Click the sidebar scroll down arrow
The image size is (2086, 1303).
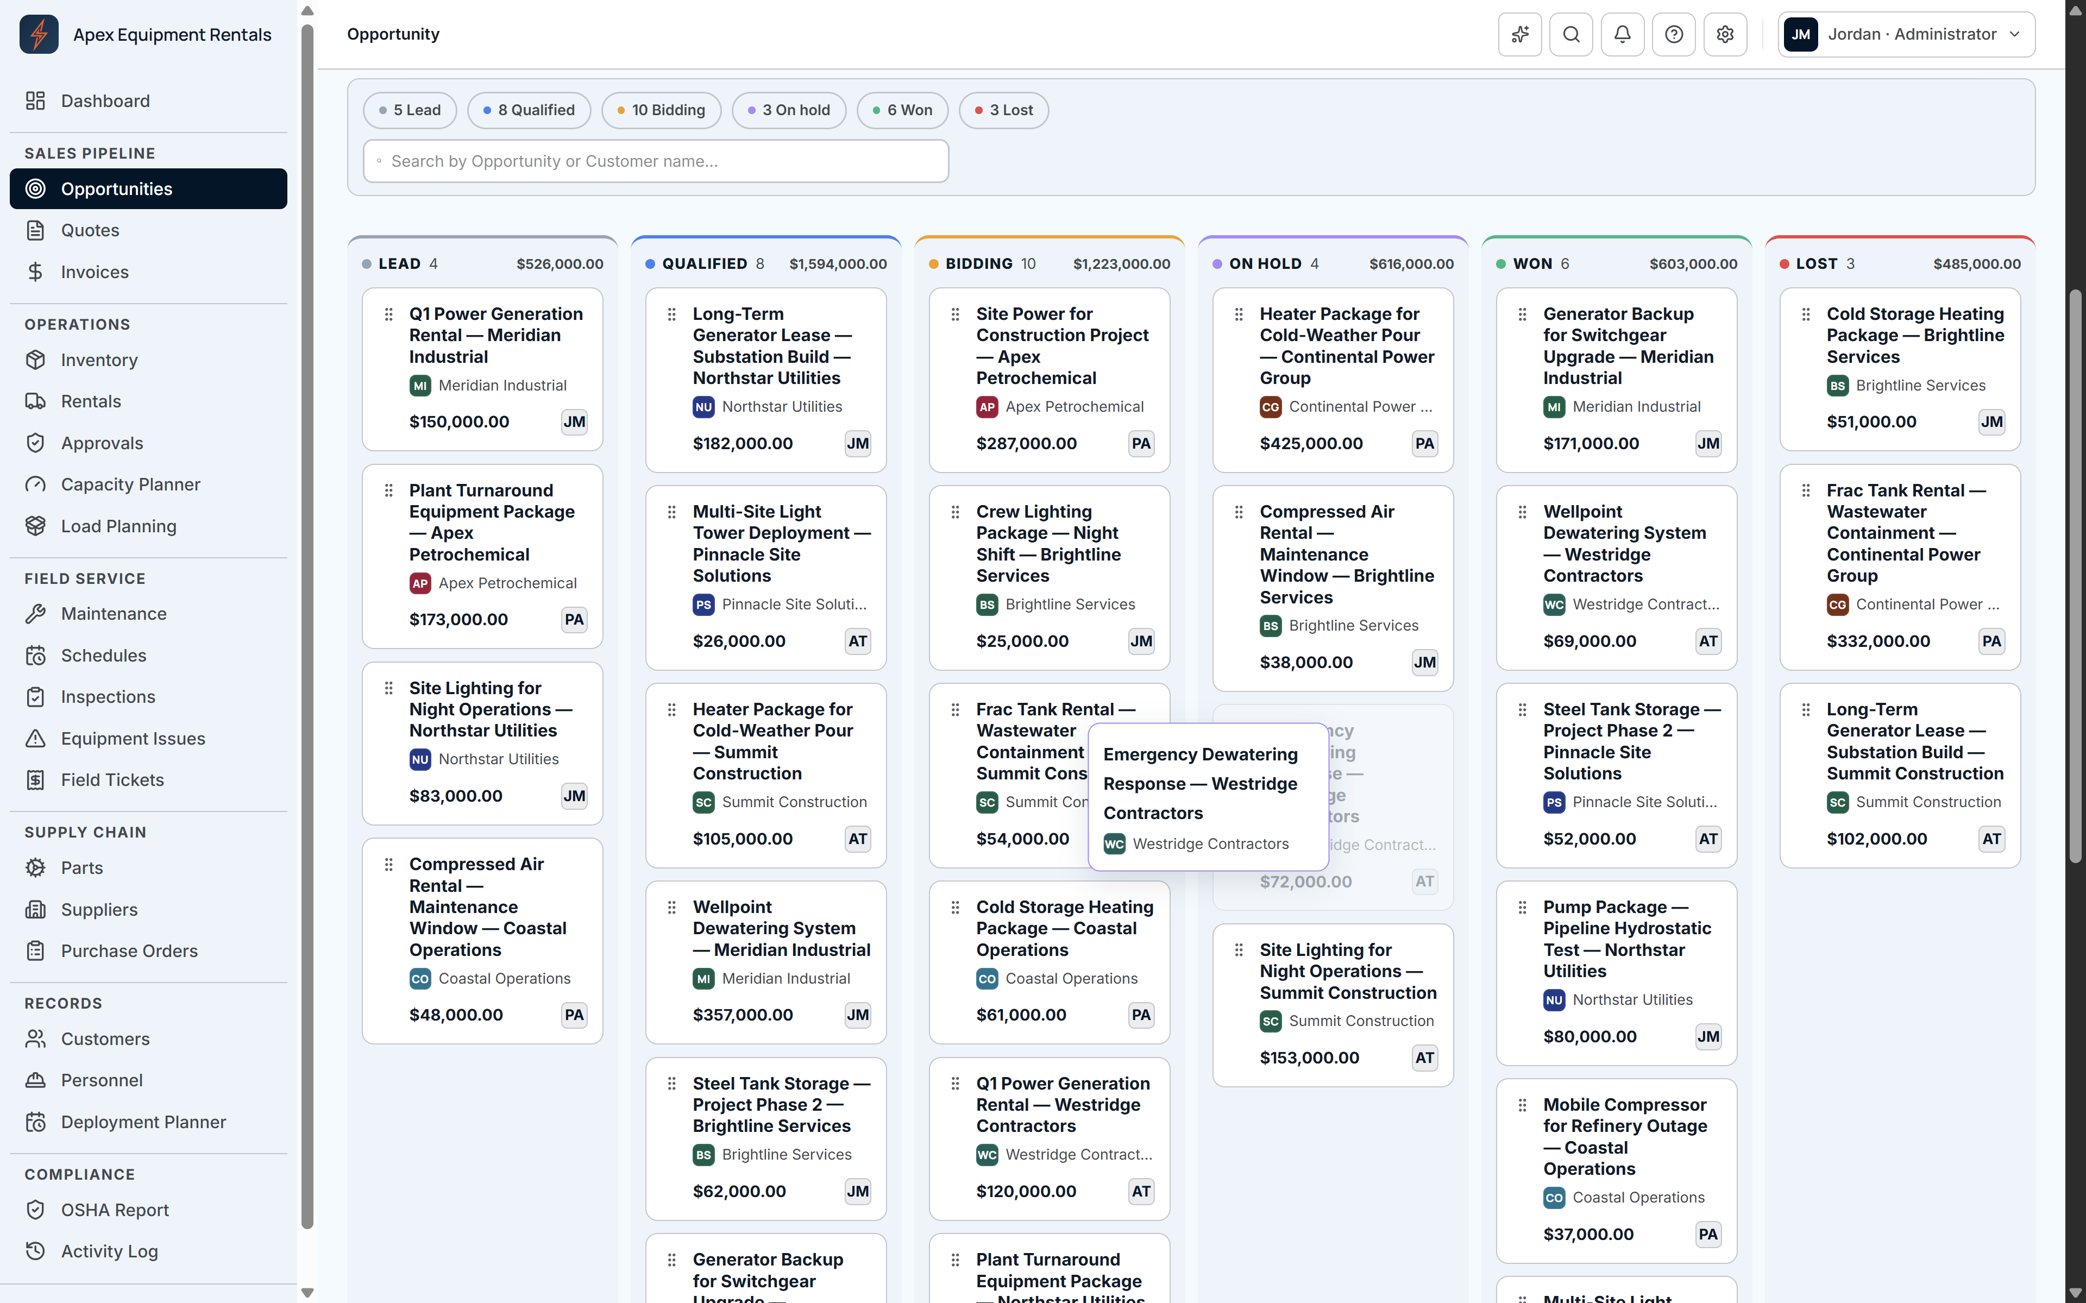coord(307,1293)
